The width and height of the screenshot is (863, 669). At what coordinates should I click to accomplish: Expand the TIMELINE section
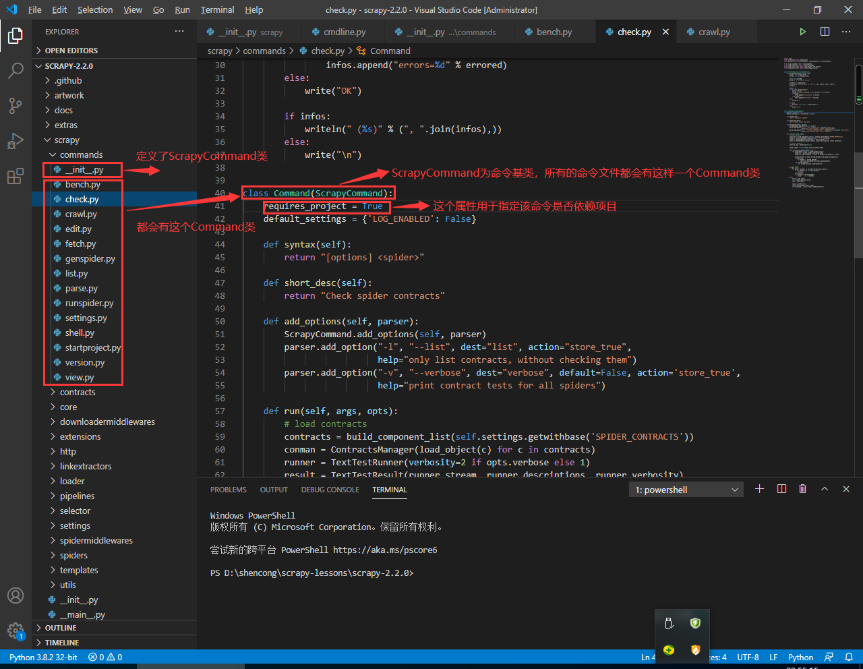coord(114,643)
